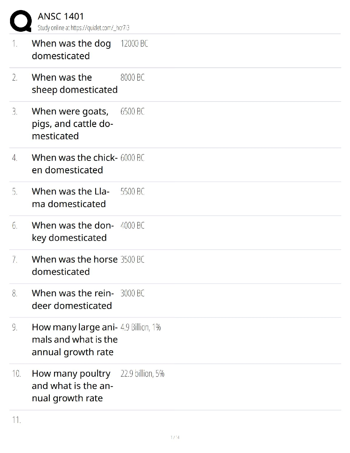Select the poultry growth rate question
The image size is (350, 453).
[72, 386]
